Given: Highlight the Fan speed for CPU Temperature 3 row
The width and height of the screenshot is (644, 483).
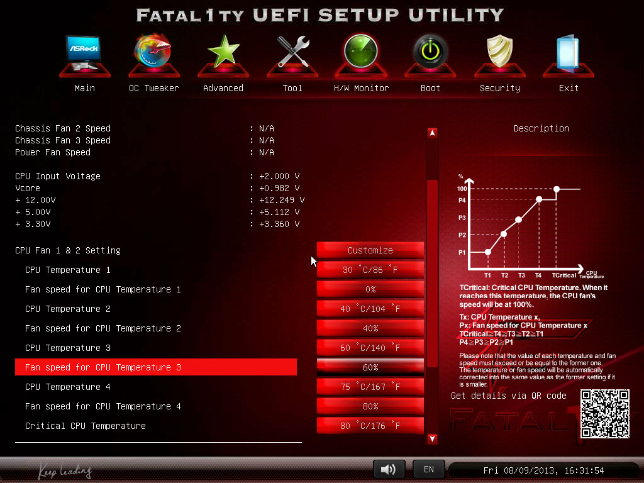Looking at the screenshot, I should point(156,367).
